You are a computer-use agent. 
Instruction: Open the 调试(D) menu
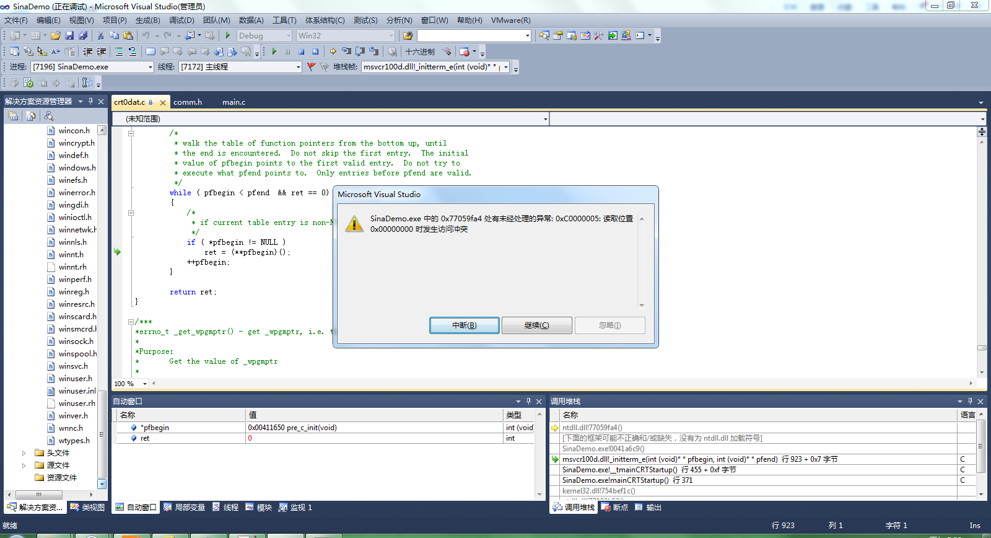coord(181,20)
